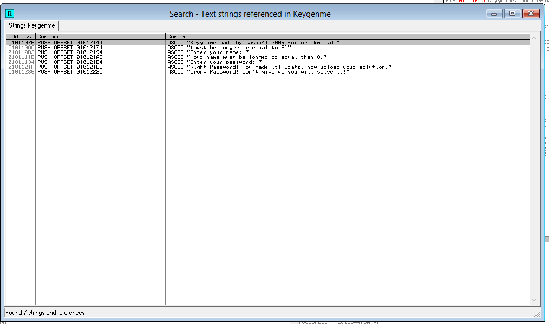
Task: Sort by the Command column header
Action: [100, 36]
